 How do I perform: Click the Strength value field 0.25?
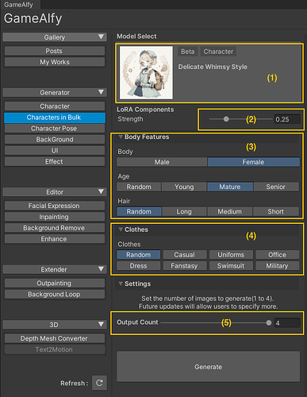(x=287, y=119)
